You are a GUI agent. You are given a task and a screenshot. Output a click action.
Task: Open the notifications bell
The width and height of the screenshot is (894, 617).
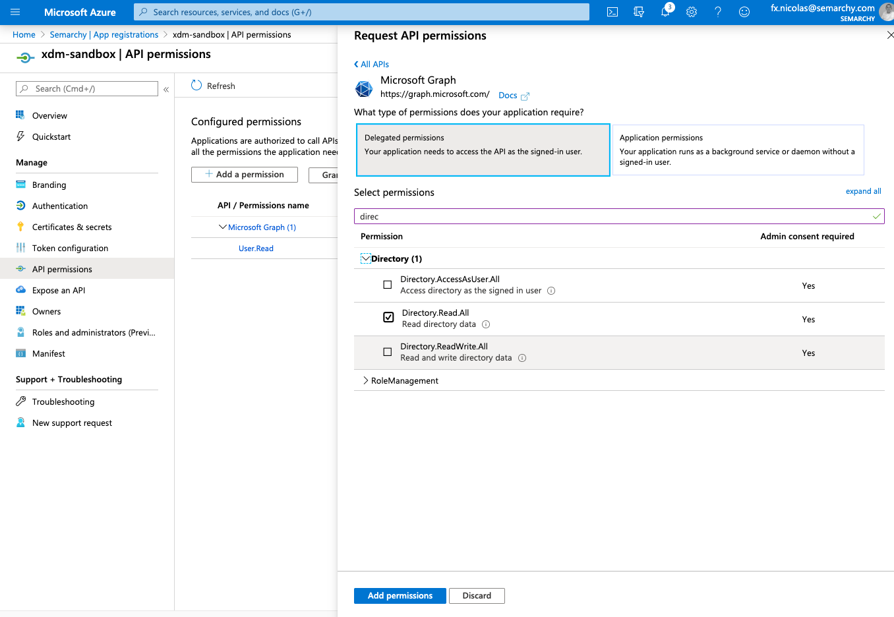click(665, 12)
